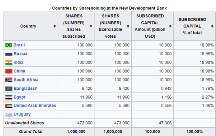Screen dimensions: 216x136
Task: Sort by Shares subscribed column arrows
Action: click(91, 26)
